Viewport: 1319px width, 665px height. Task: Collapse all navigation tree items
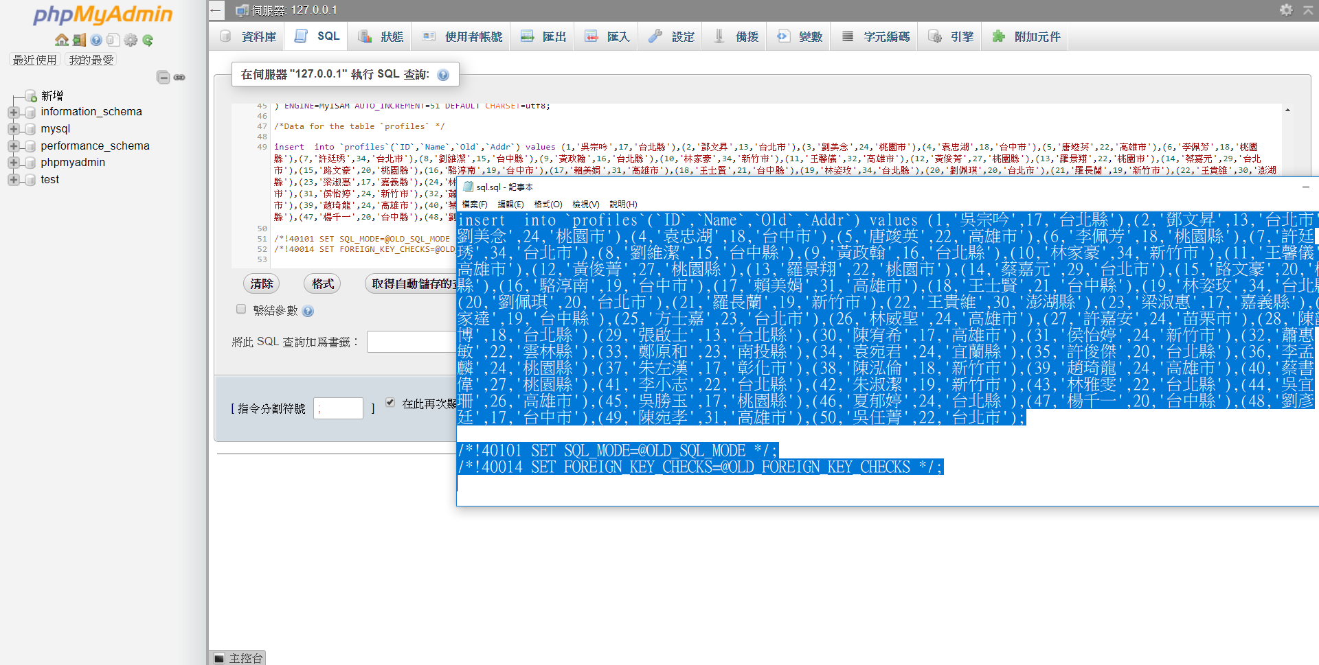(163, 78)
